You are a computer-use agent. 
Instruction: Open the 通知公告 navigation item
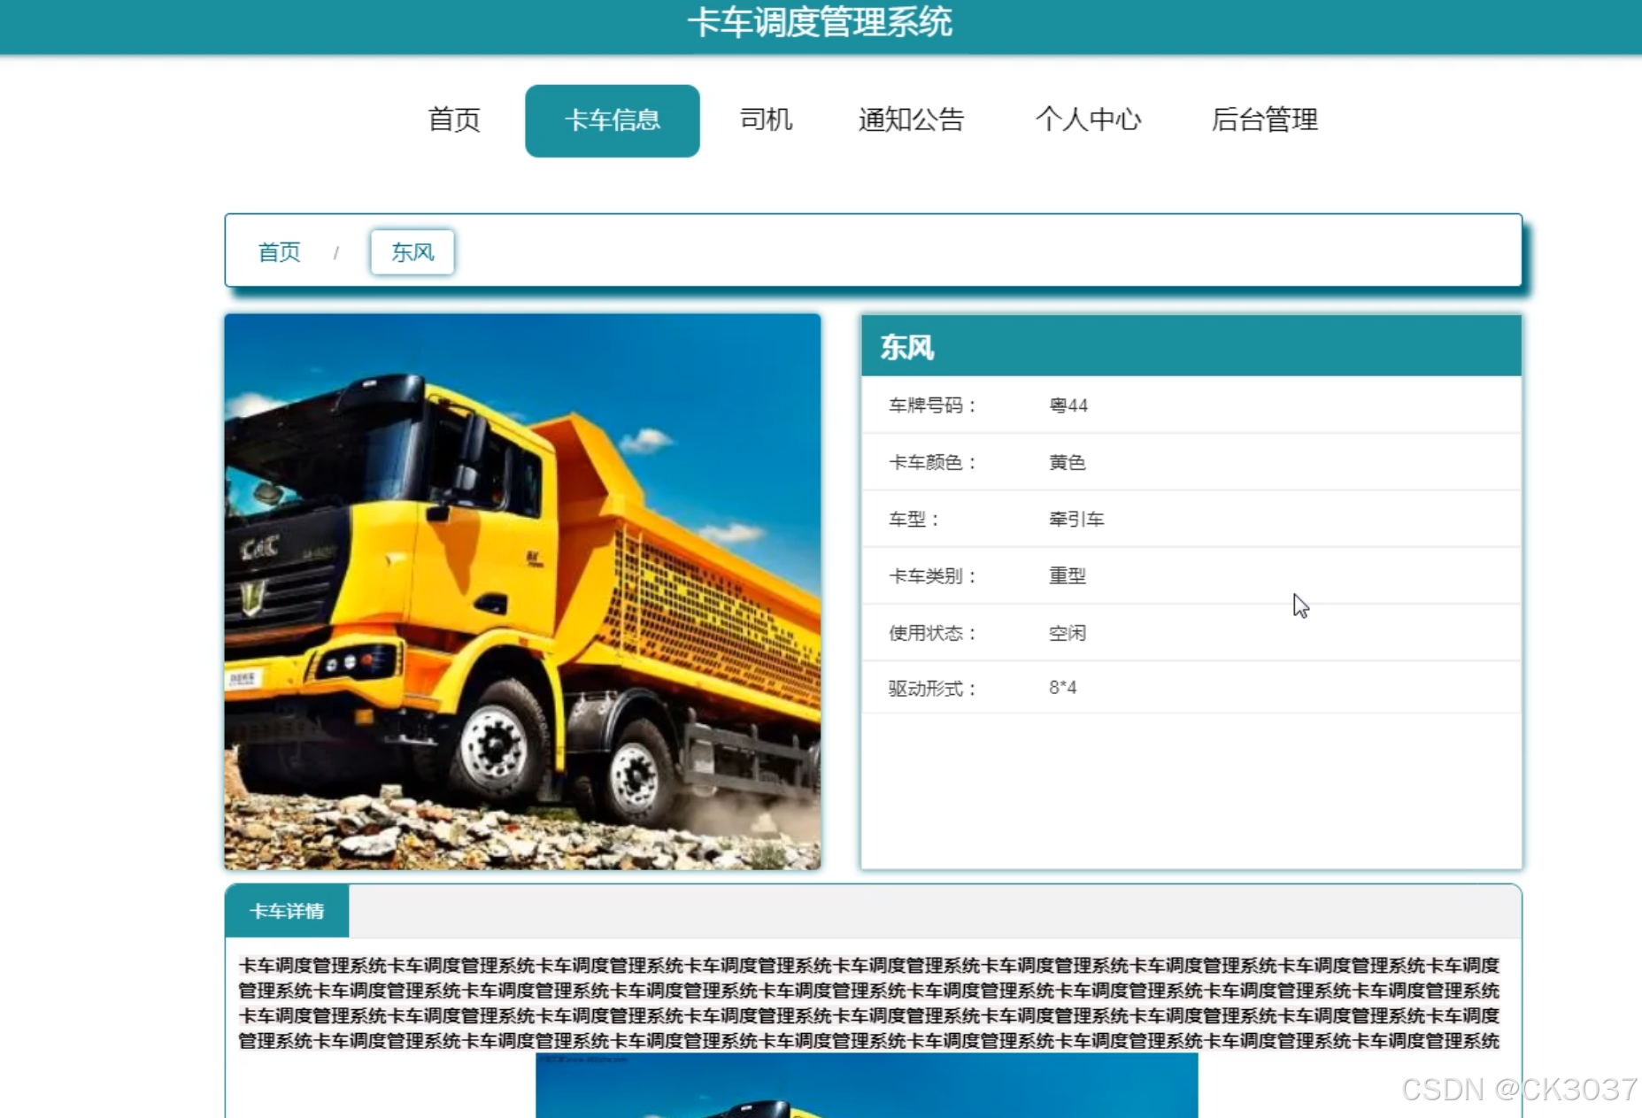pyautogui.click(x=913, y=120)
